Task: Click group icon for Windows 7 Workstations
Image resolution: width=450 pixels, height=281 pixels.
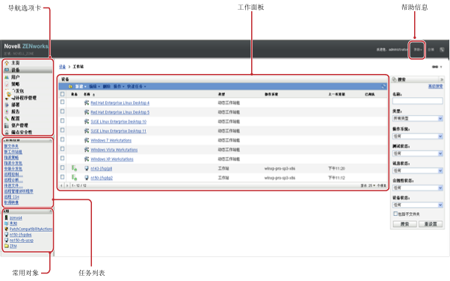Action: 87,140
